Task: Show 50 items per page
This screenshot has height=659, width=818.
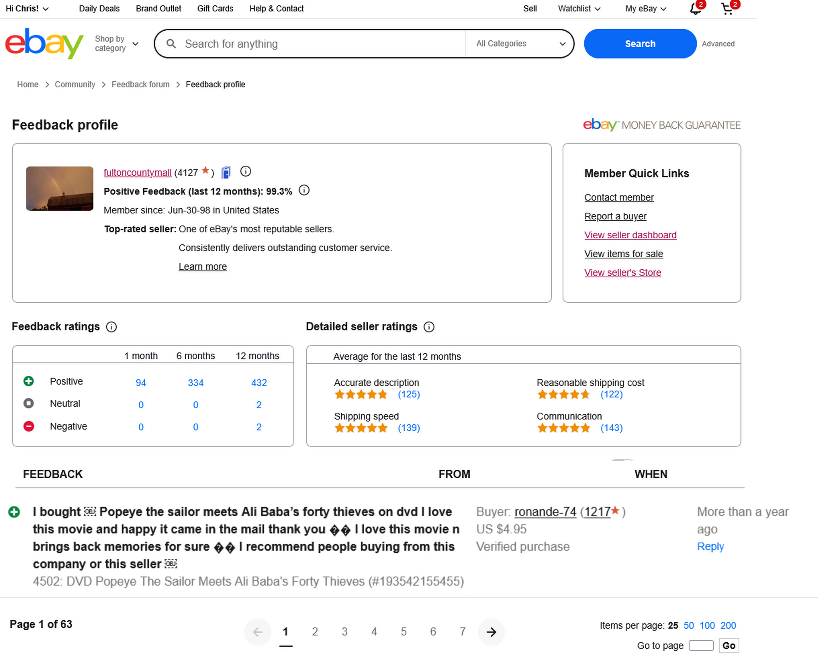Action: [689, 625]
